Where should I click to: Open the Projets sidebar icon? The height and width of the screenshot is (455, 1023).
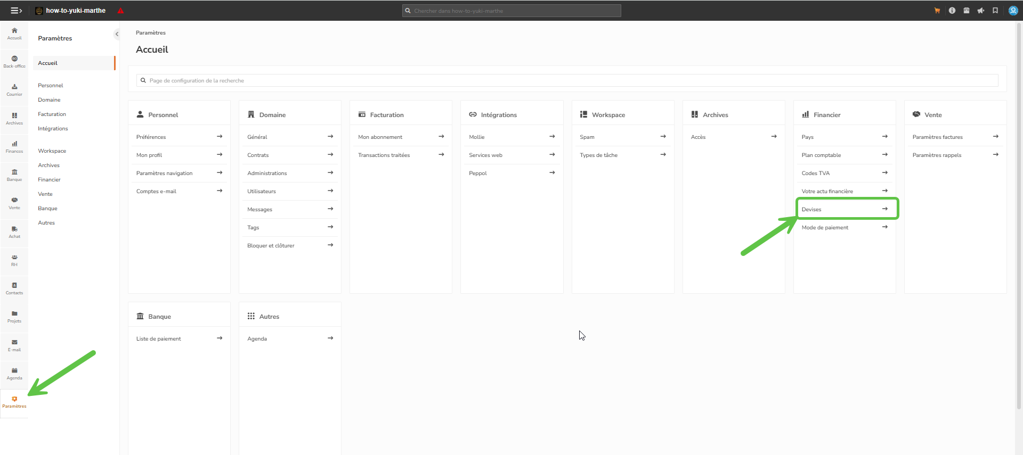point(14,317)
